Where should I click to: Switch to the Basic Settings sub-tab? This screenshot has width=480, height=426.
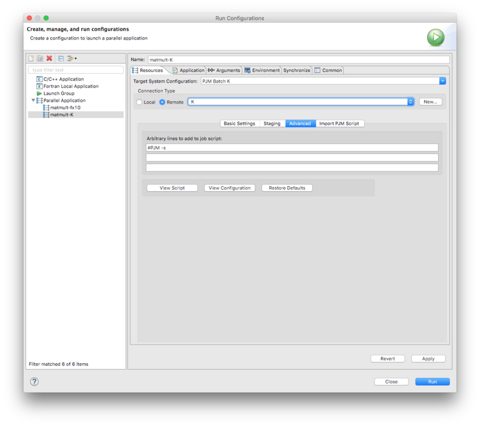[239, 123]
